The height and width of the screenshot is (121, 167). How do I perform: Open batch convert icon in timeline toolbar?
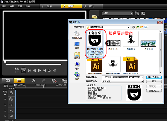point(64,81)
